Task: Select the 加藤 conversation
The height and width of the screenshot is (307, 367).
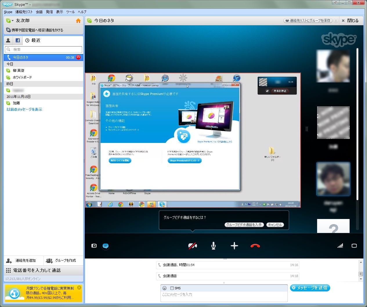Action: (44, 103)
